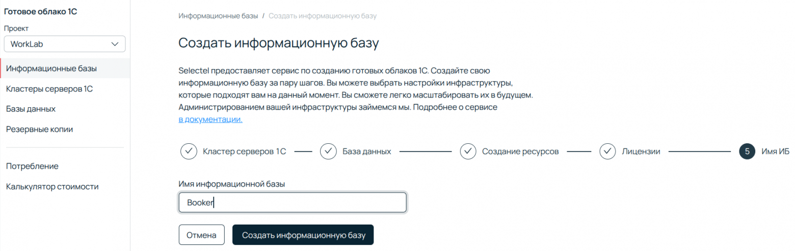Click the База данных step label
The image size is (795, 251).
366,151
